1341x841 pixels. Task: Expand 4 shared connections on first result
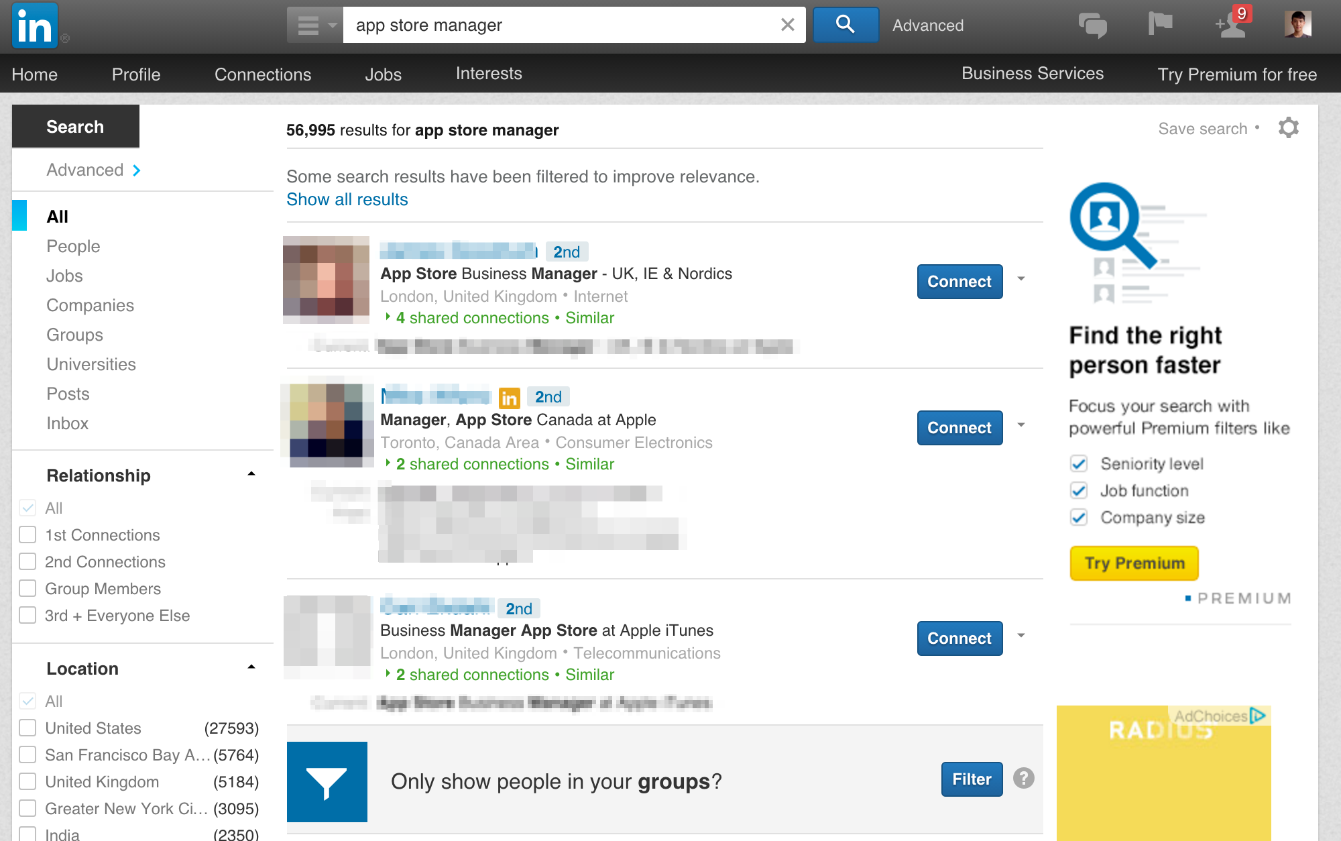coord(467,318)
